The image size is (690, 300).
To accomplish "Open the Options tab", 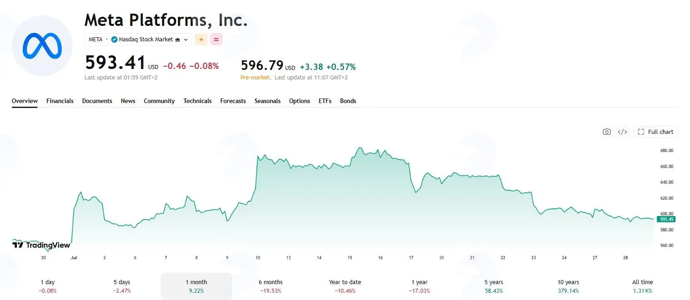I will [300, 101].
